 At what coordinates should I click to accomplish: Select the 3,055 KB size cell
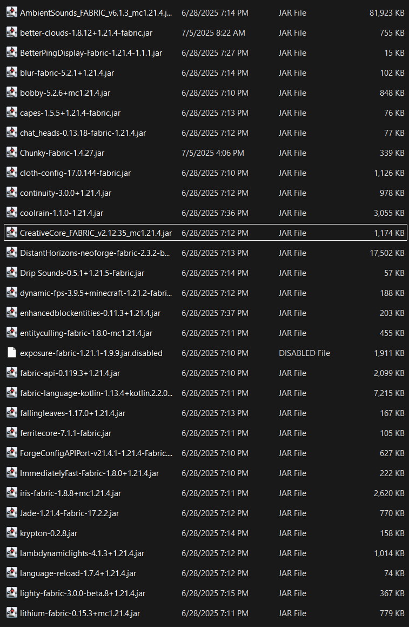click(x=389, y=213)
